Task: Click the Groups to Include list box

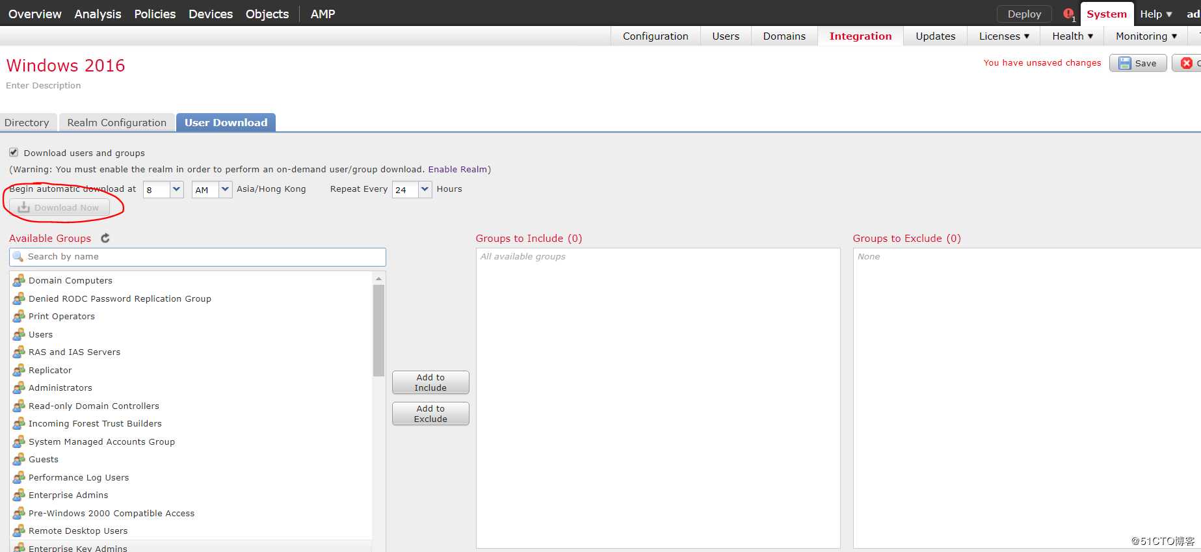Action: pos(658,398)
